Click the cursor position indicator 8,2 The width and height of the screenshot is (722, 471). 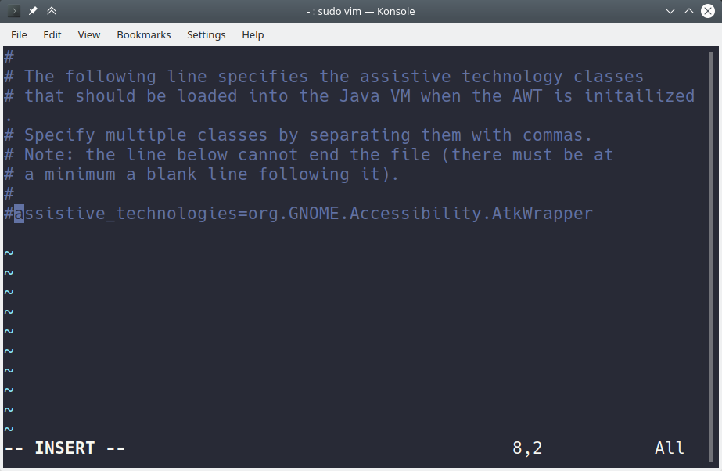[x=528, y=448]
